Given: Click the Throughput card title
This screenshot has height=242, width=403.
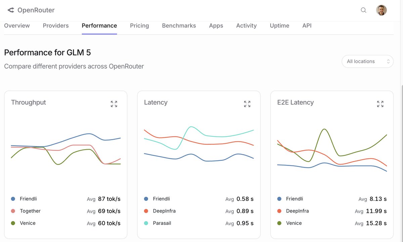Looking at the screenshot, I should [29, 103].
